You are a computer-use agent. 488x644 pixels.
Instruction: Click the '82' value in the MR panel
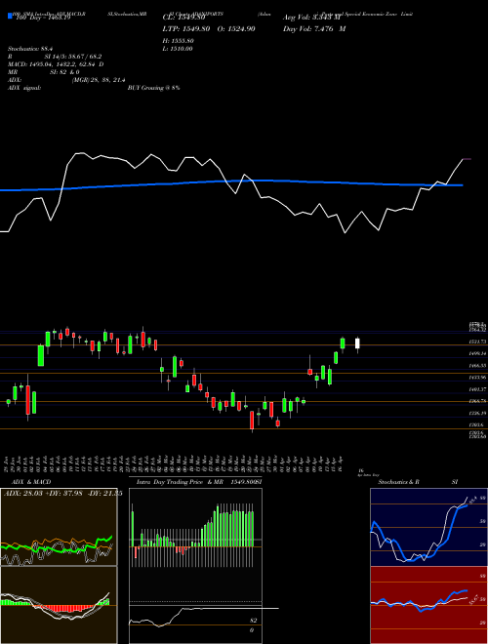254,621
